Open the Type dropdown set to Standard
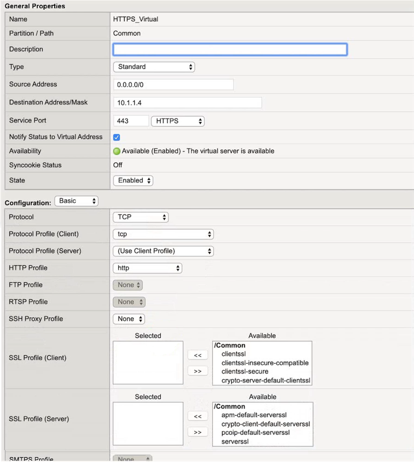Image resolution: width=414 pixels, height=465 pixels. pyautogui.click(x=154, y=67)
